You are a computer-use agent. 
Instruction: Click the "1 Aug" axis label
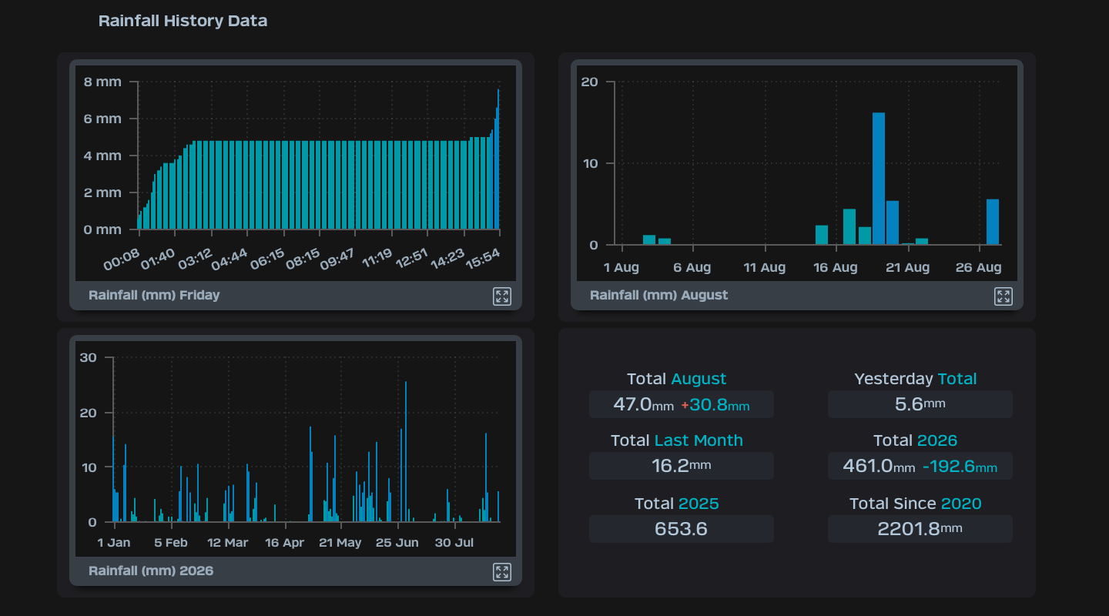click(622, 267)
